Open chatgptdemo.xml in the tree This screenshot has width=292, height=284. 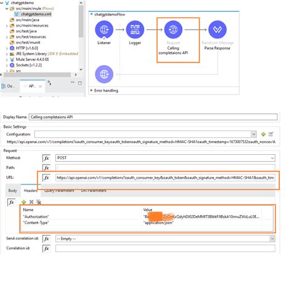(x=36, y=14)
